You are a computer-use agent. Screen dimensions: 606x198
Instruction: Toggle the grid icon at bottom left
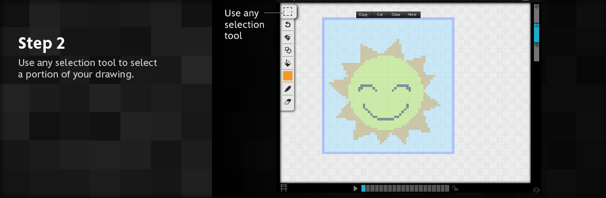(284, 188)
